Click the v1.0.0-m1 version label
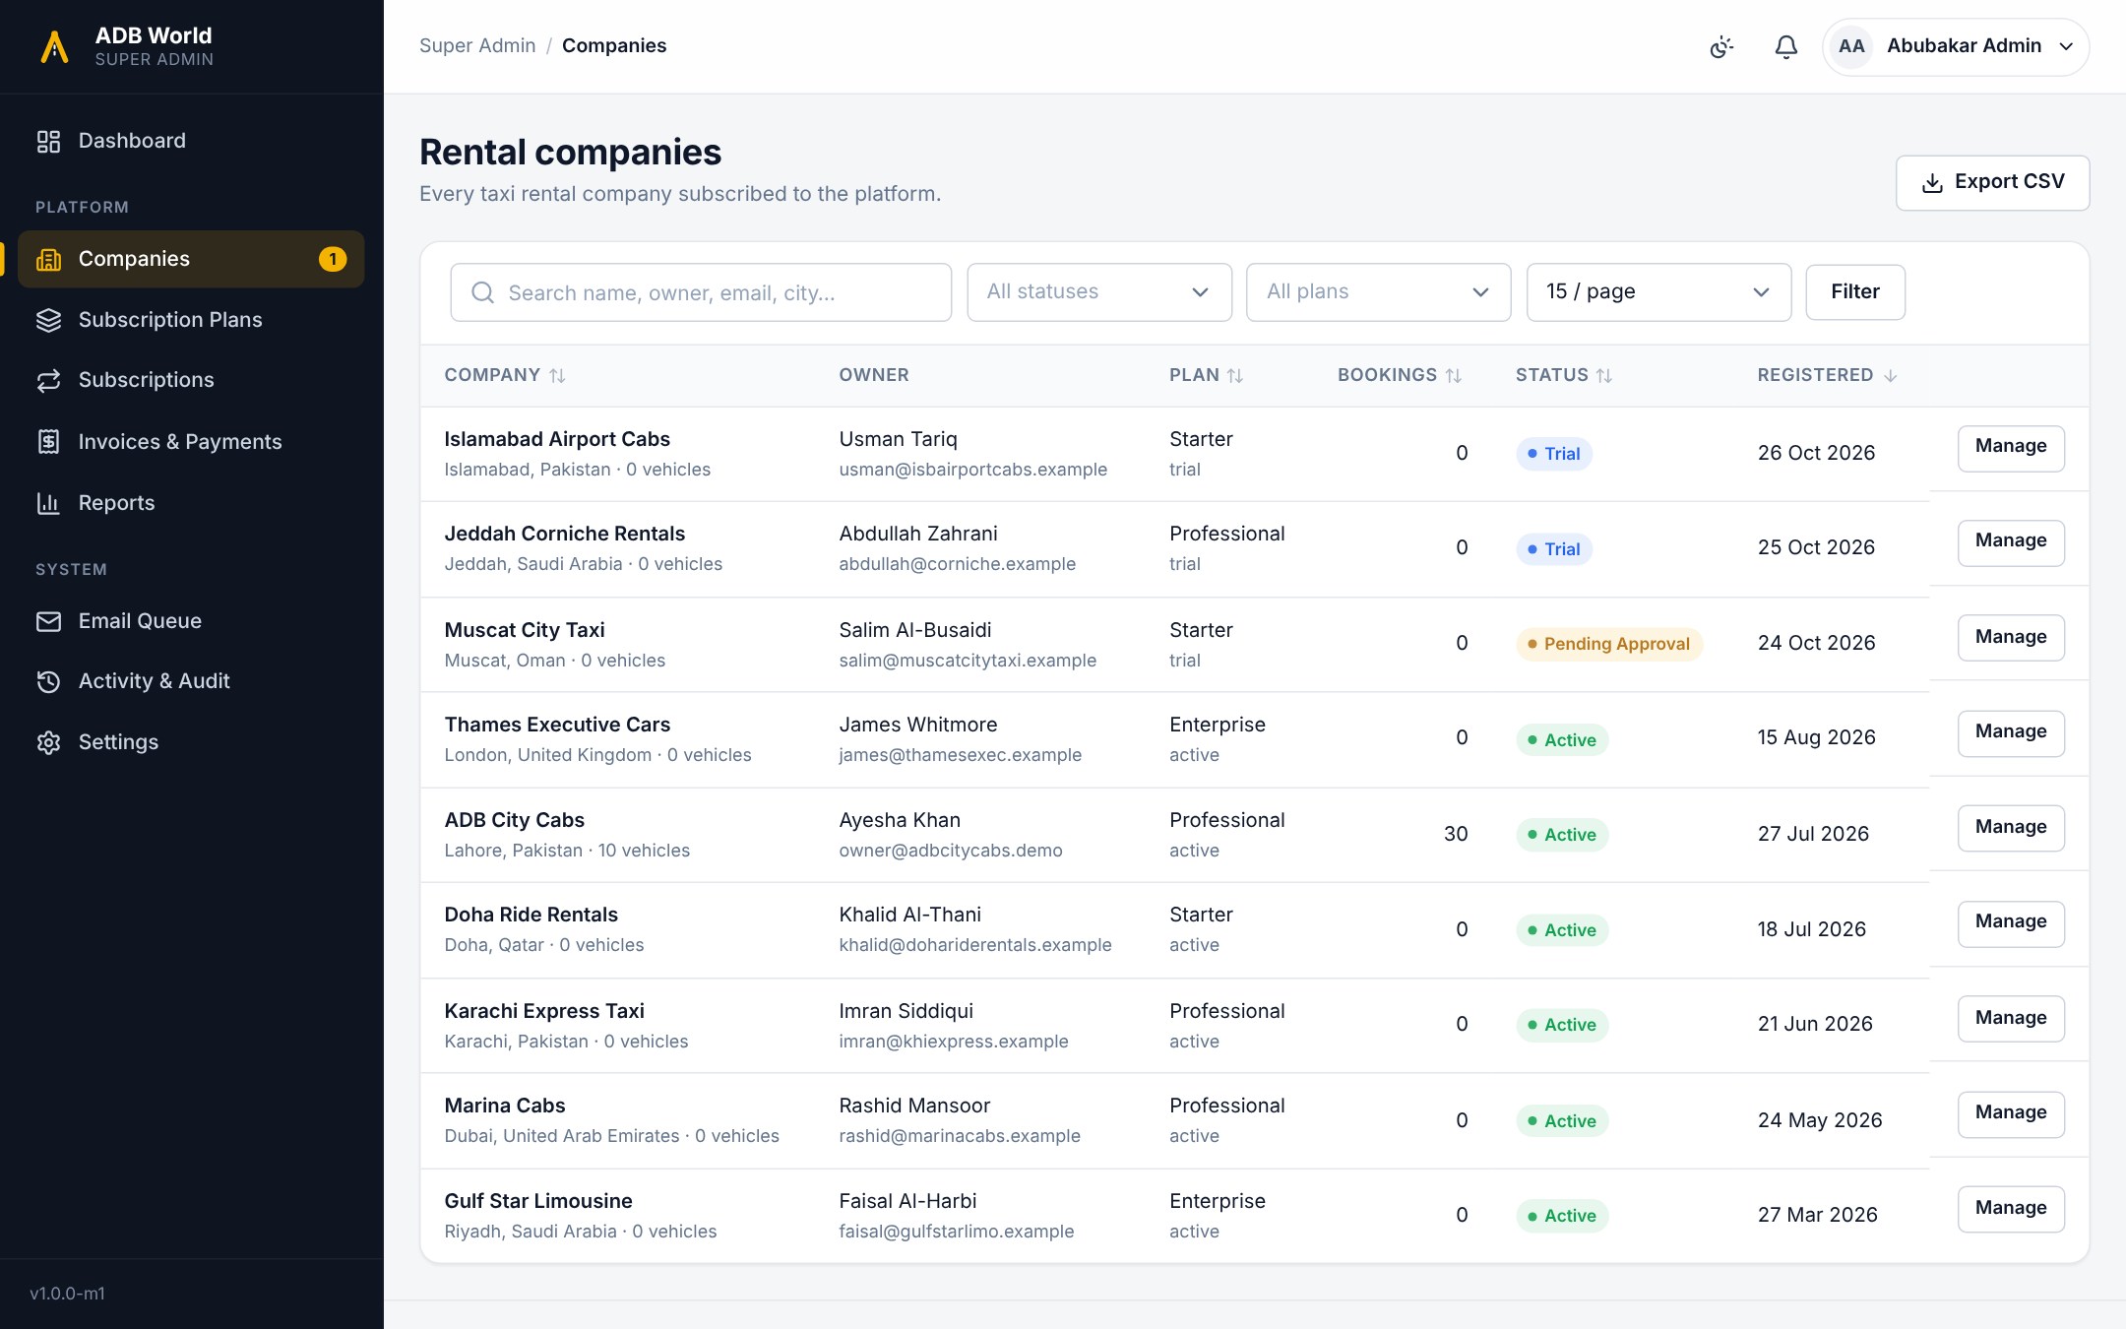The image size is (2126, 1329). 67,1294
